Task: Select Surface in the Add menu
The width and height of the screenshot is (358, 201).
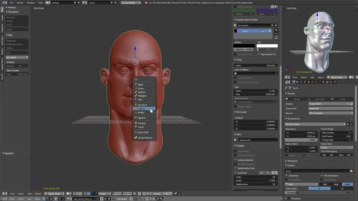Action: (x=144, y=92)
